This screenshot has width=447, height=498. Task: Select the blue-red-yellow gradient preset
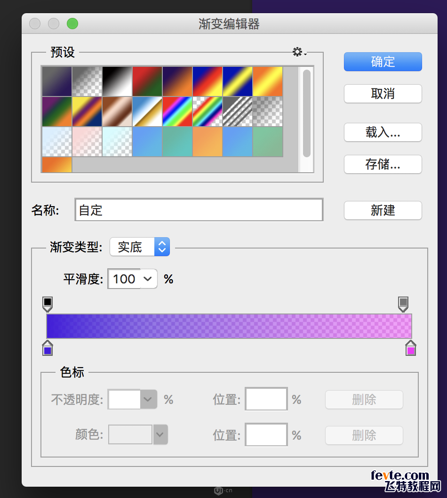(x=208, y=81)
